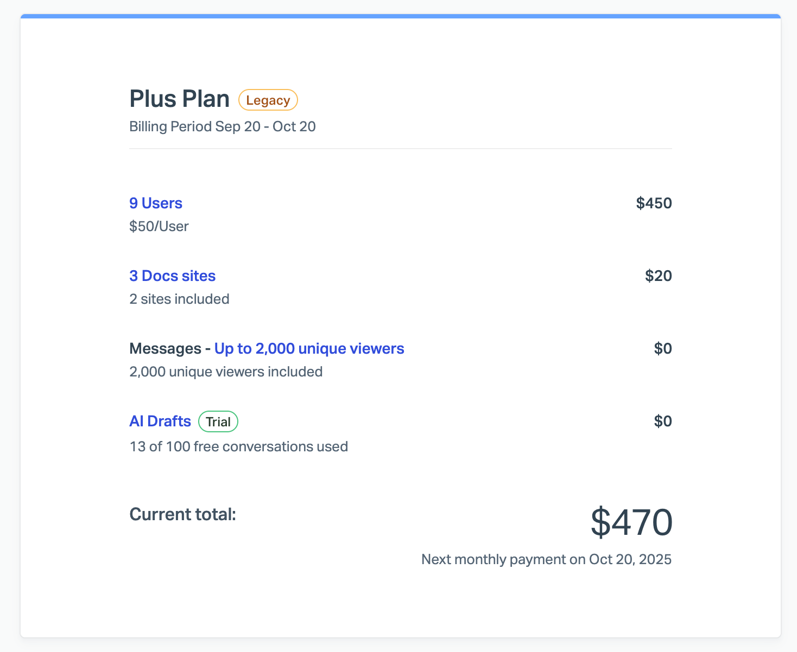Click the 2 sites included text
This screenshot has height=652, width=797.
coord(179,299)
